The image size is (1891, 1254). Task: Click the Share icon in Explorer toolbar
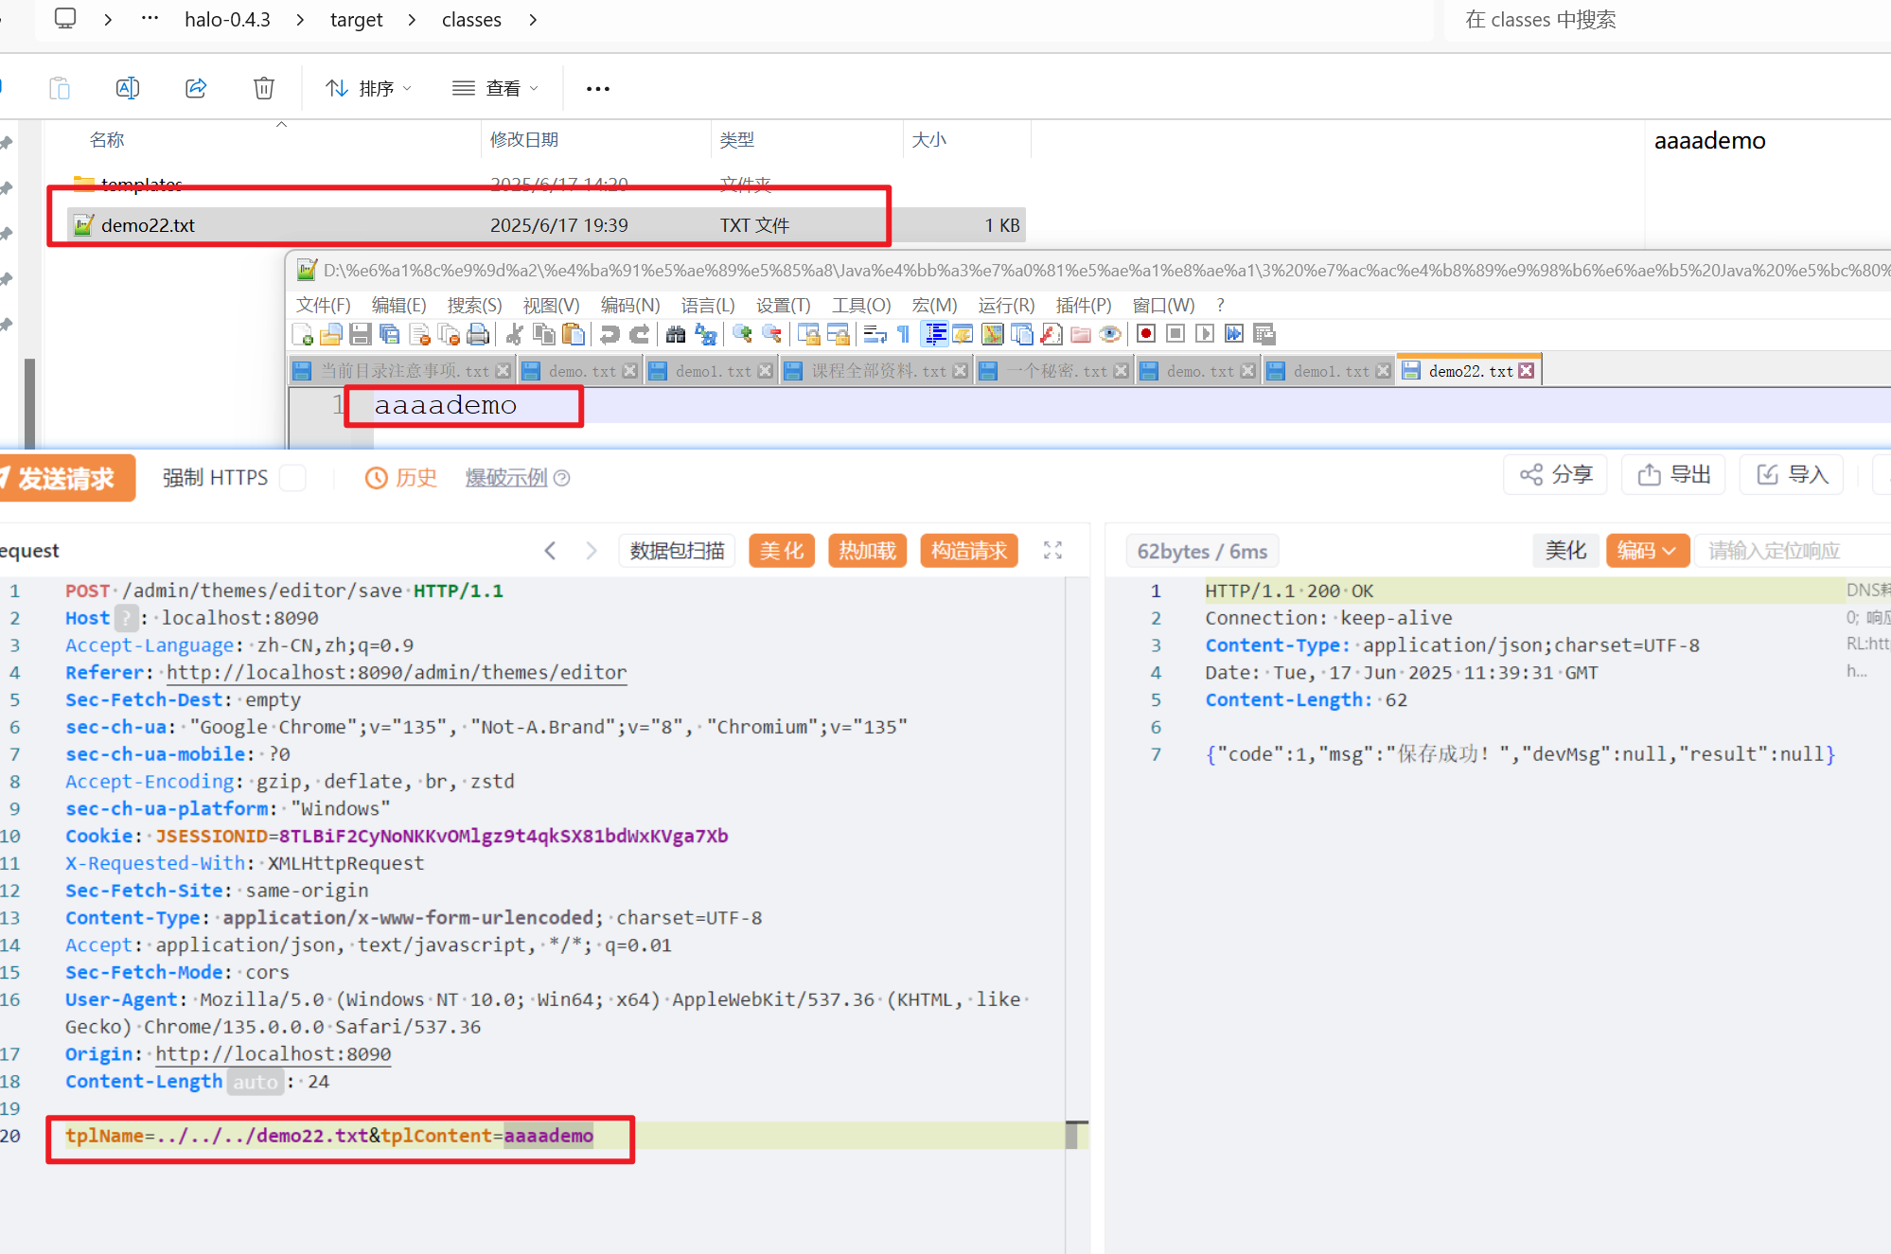[x=196, y=88]
